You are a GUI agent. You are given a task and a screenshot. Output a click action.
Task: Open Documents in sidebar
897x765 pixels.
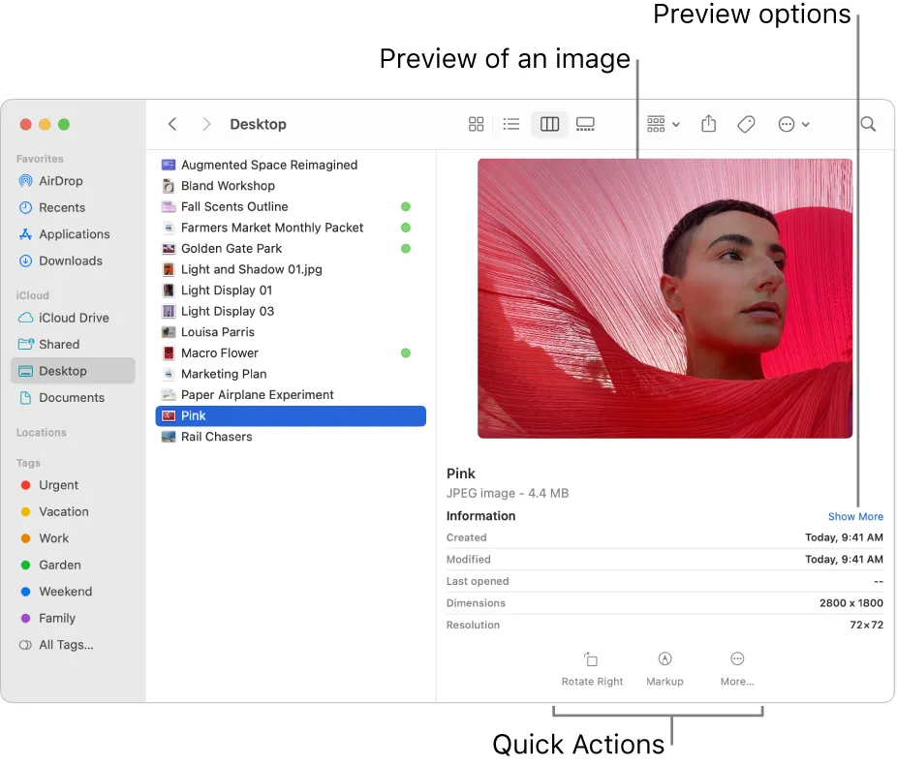click(74, 397)
